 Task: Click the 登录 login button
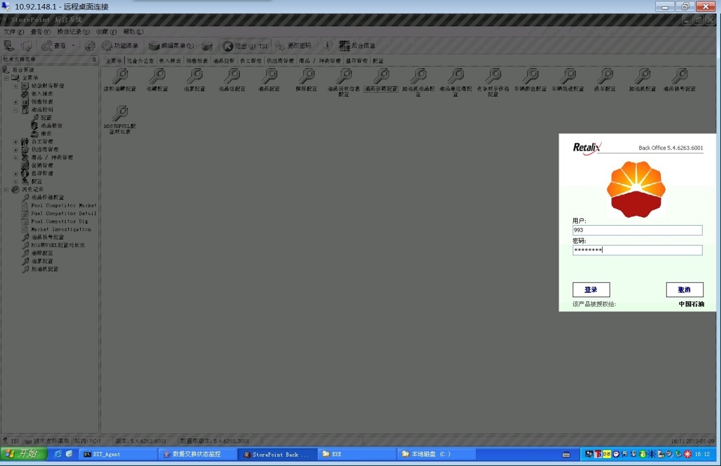click(x=591, y=290)
